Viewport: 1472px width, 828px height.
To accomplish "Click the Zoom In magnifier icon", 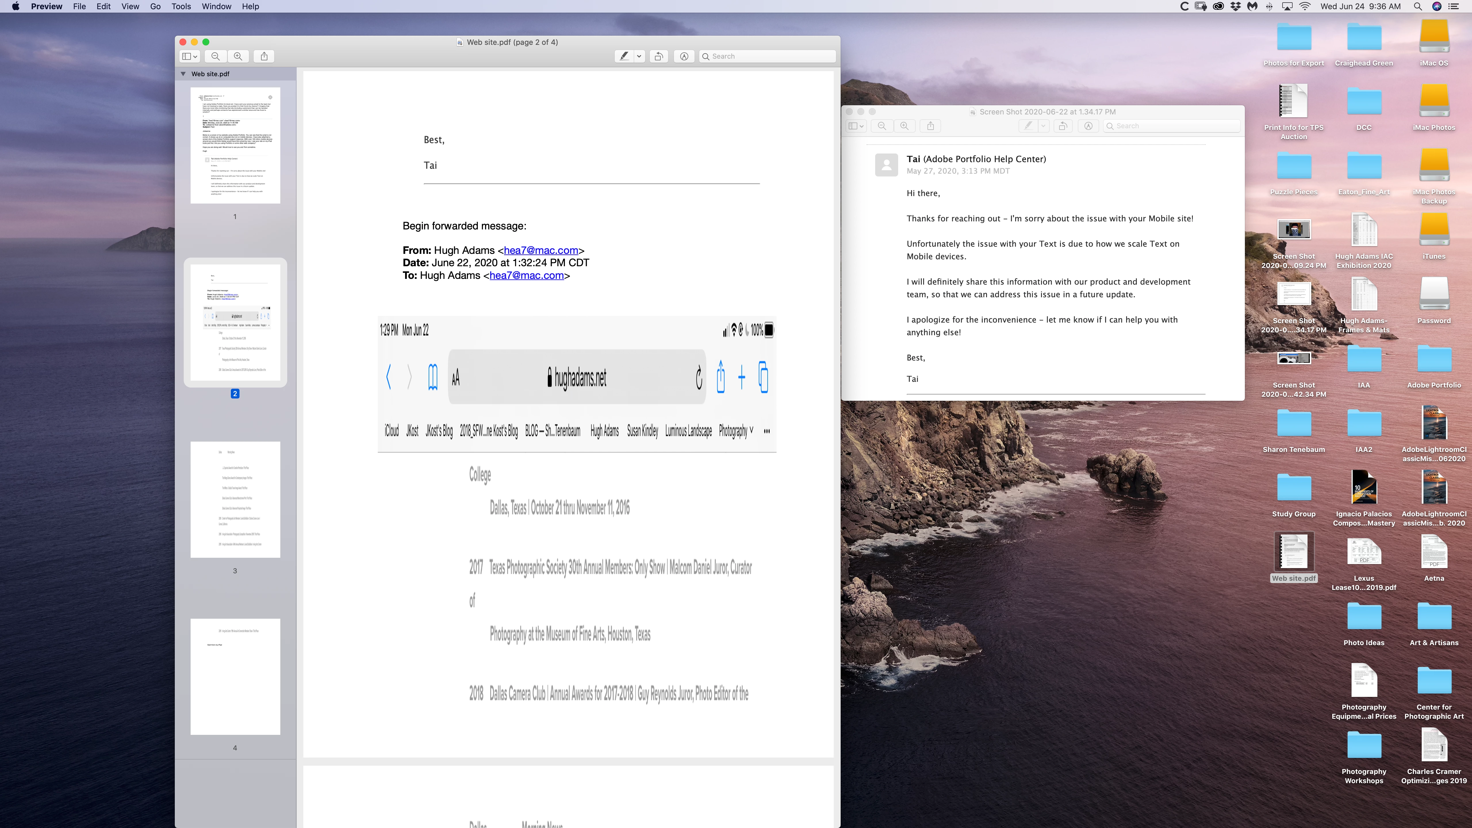I will [x=238, y=56].
